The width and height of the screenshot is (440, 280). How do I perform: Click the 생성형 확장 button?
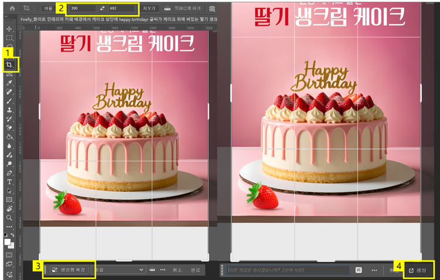pyautogui.click(x=69, y=269)
